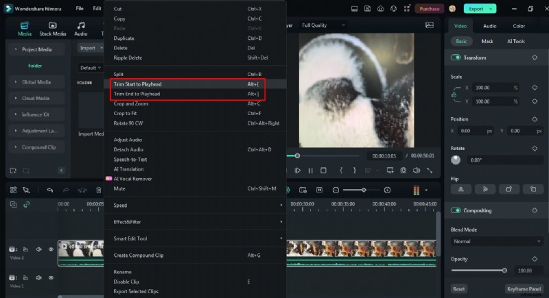Image resolution: width=549 pixels, height=298 pixels.
Task: Open the Stock Media panel
Action: point(53,28)
